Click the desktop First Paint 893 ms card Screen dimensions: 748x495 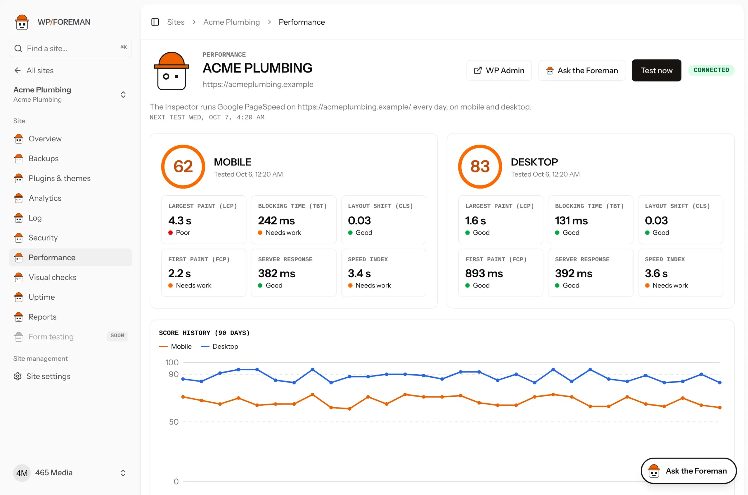click(501, 273)
